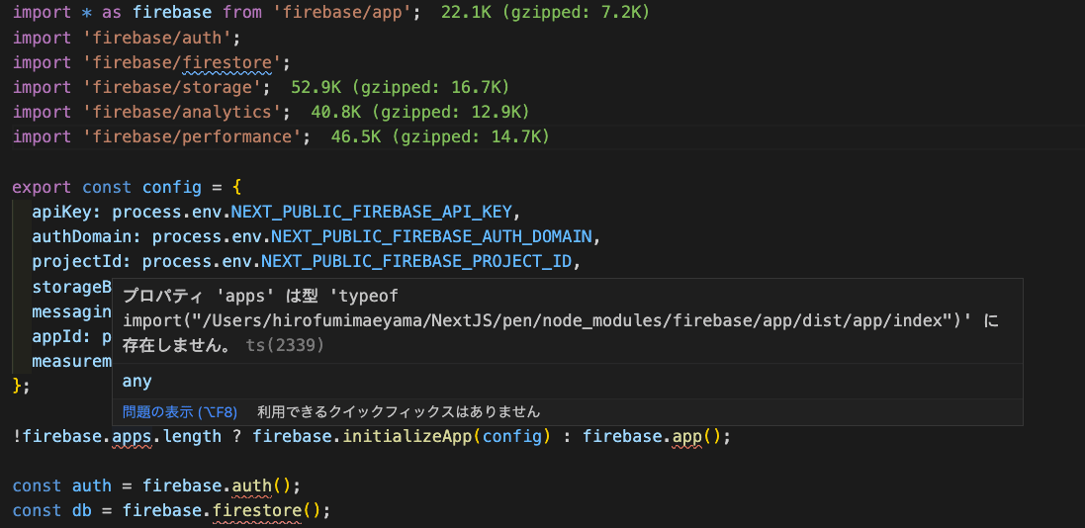
Task: Click the 'firebase/performance' import string
Action: point(191,137)
